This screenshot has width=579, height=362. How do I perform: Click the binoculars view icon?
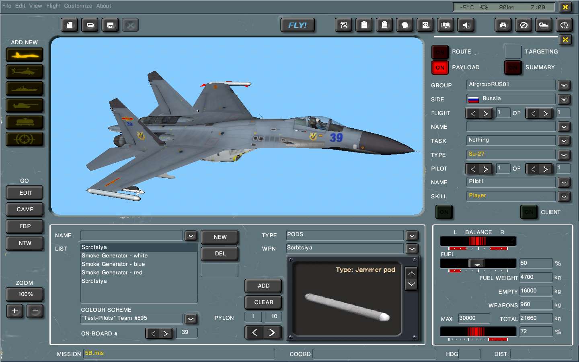pyautogui.click(x=503, y=25)
